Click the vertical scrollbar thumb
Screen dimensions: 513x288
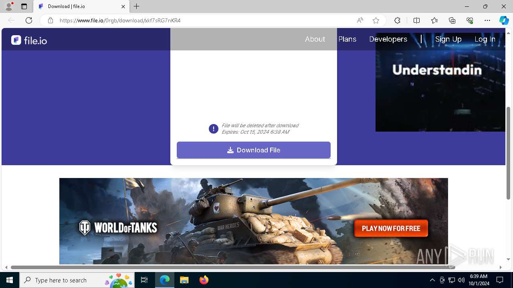[x=509, y=153]
